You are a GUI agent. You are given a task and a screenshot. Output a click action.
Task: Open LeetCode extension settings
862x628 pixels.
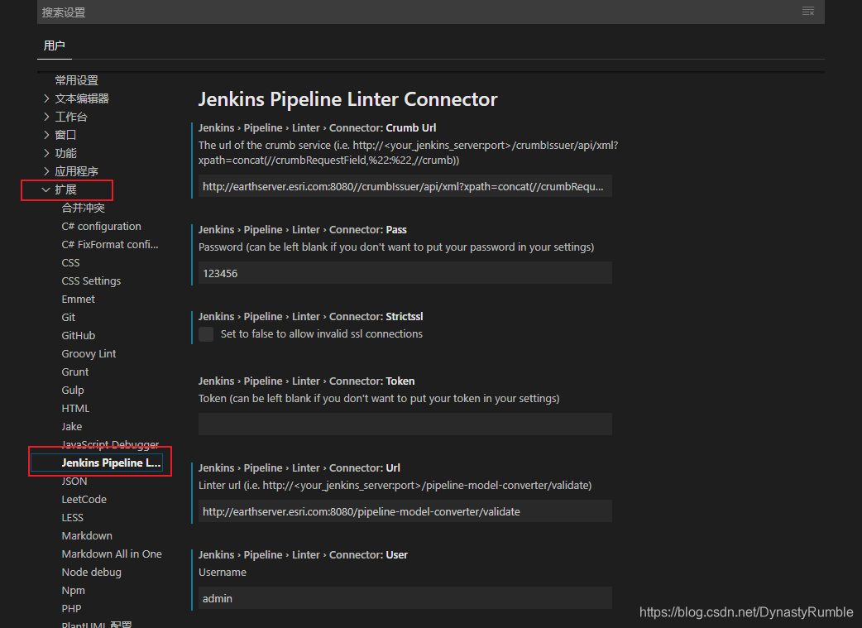pyautogui.click(x=84, y=499)
